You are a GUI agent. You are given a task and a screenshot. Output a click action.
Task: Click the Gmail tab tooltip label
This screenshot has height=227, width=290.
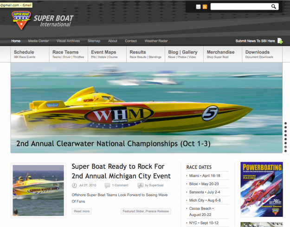(x=16, y=5)
